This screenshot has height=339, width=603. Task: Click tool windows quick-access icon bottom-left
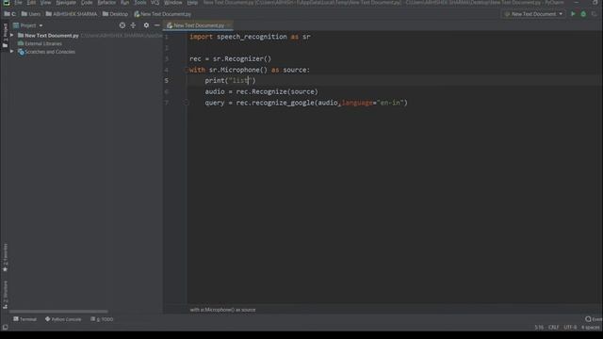pos(5,327)
